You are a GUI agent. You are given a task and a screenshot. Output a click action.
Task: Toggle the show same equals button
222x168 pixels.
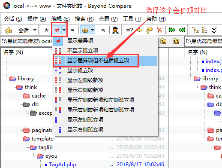click(72, 30)
